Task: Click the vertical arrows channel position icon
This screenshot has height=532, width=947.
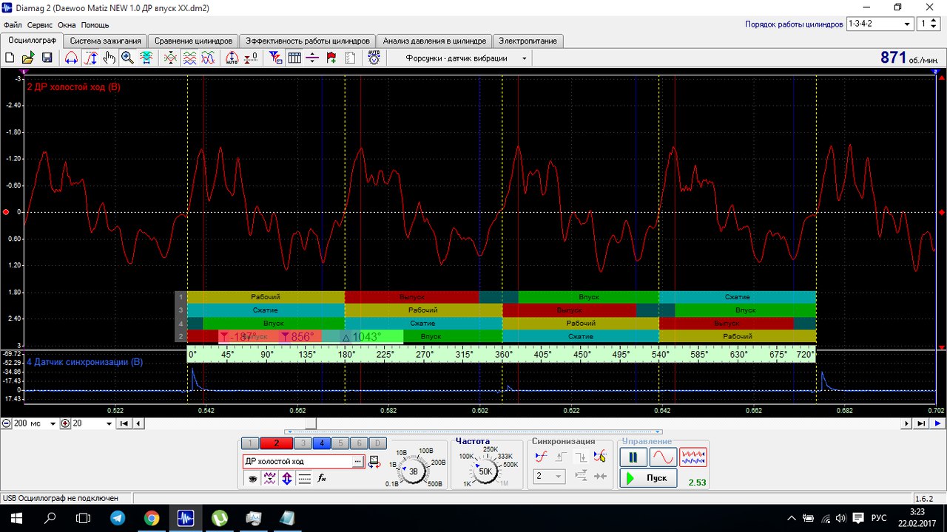Action: tap(287, 479)
